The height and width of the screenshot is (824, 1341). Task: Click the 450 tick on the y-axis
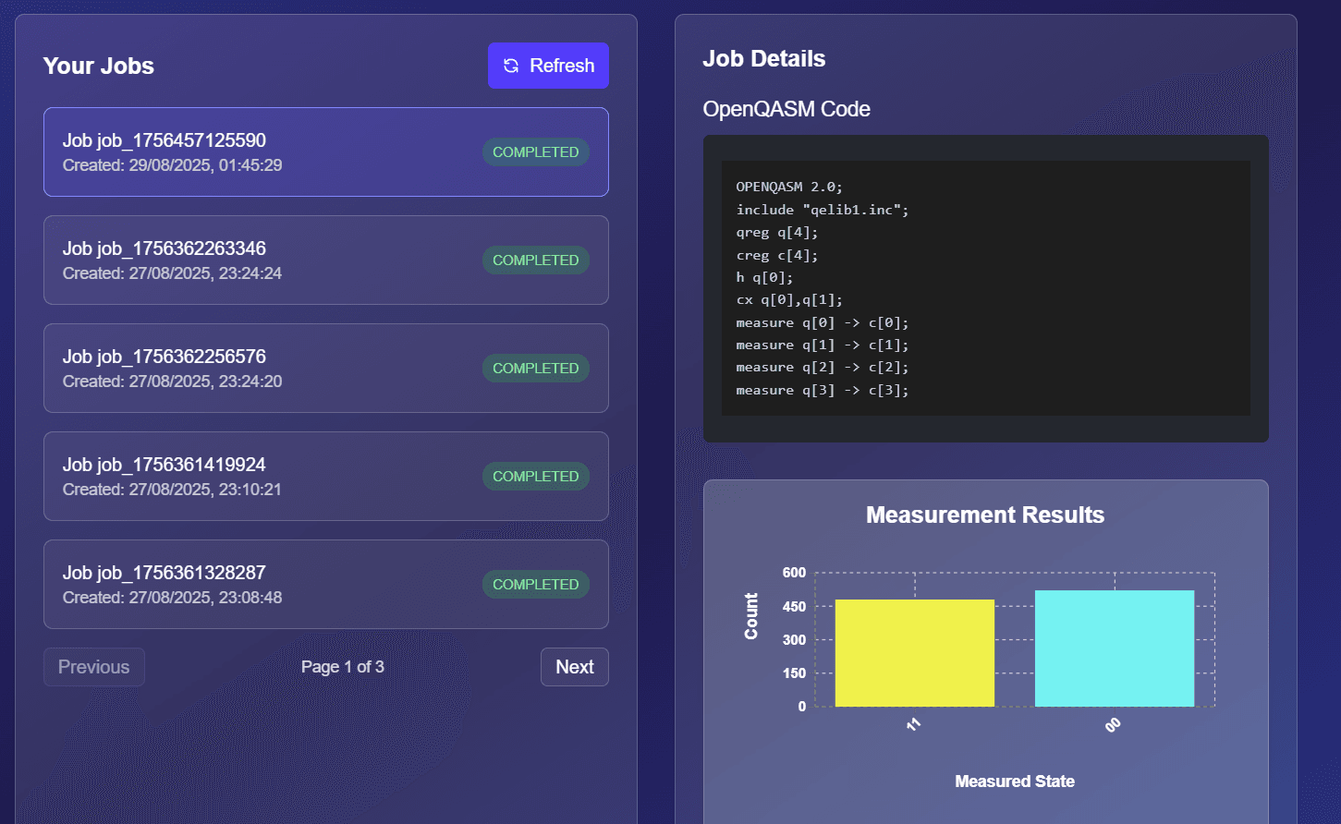794,607
